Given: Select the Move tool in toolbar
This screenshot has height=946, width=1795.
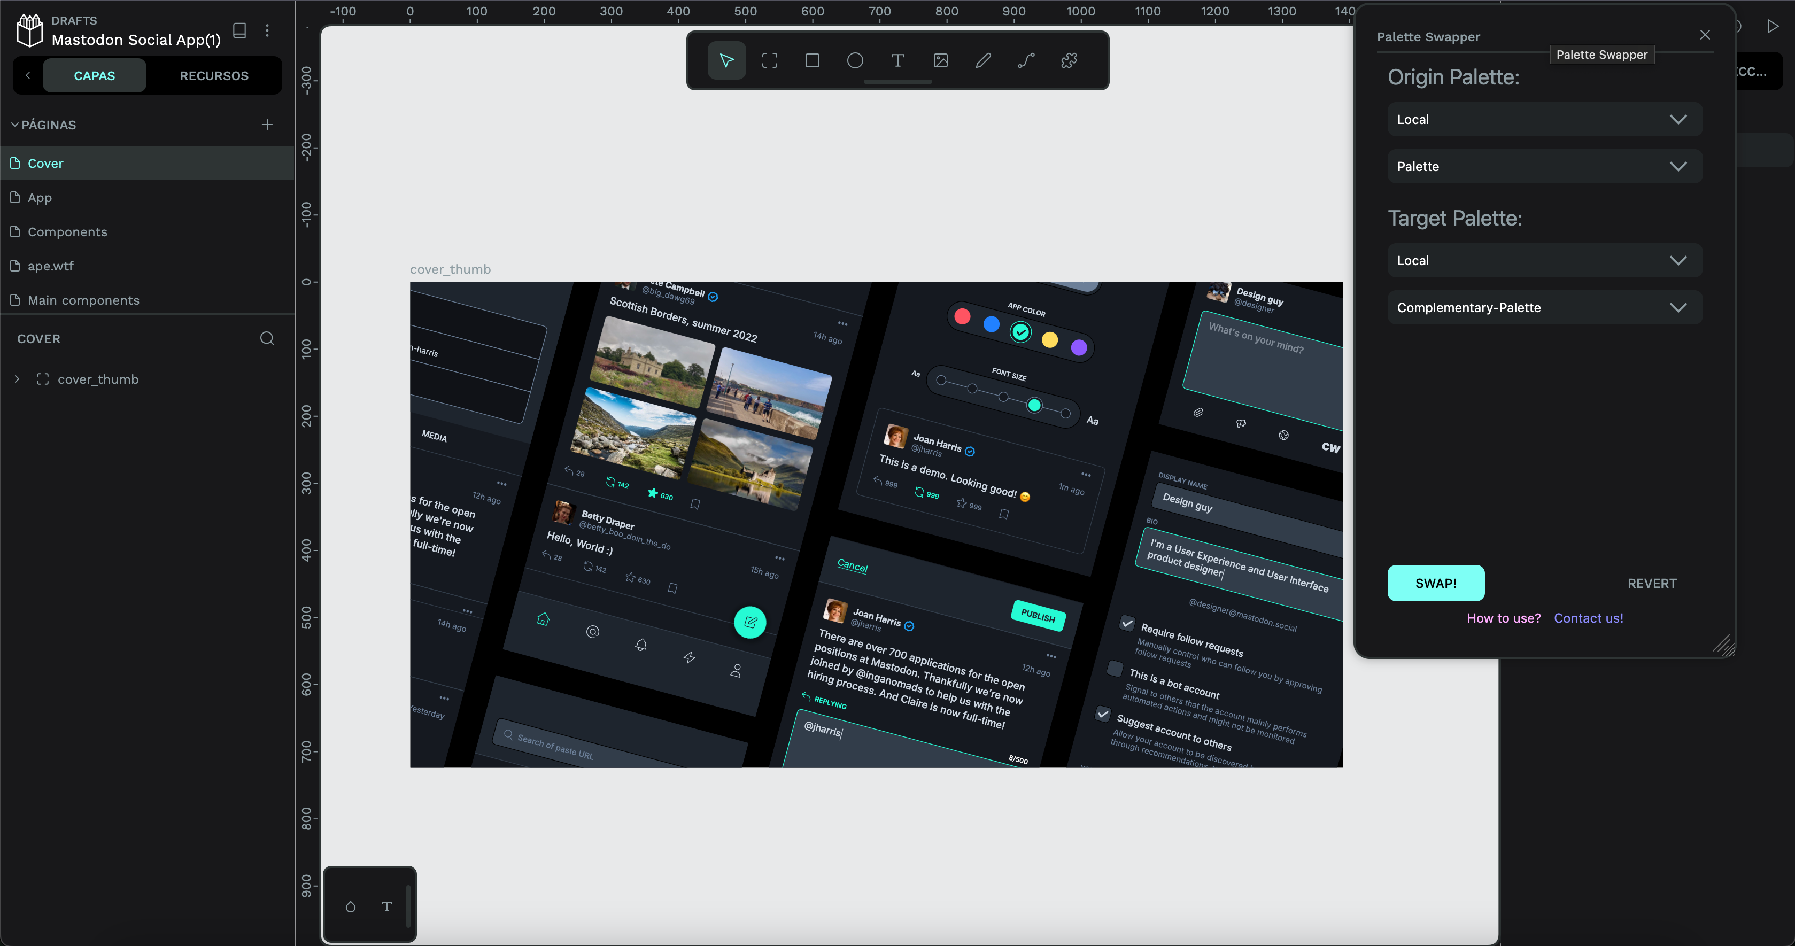Looking at the screenshot, I should (x=726, y=60).
